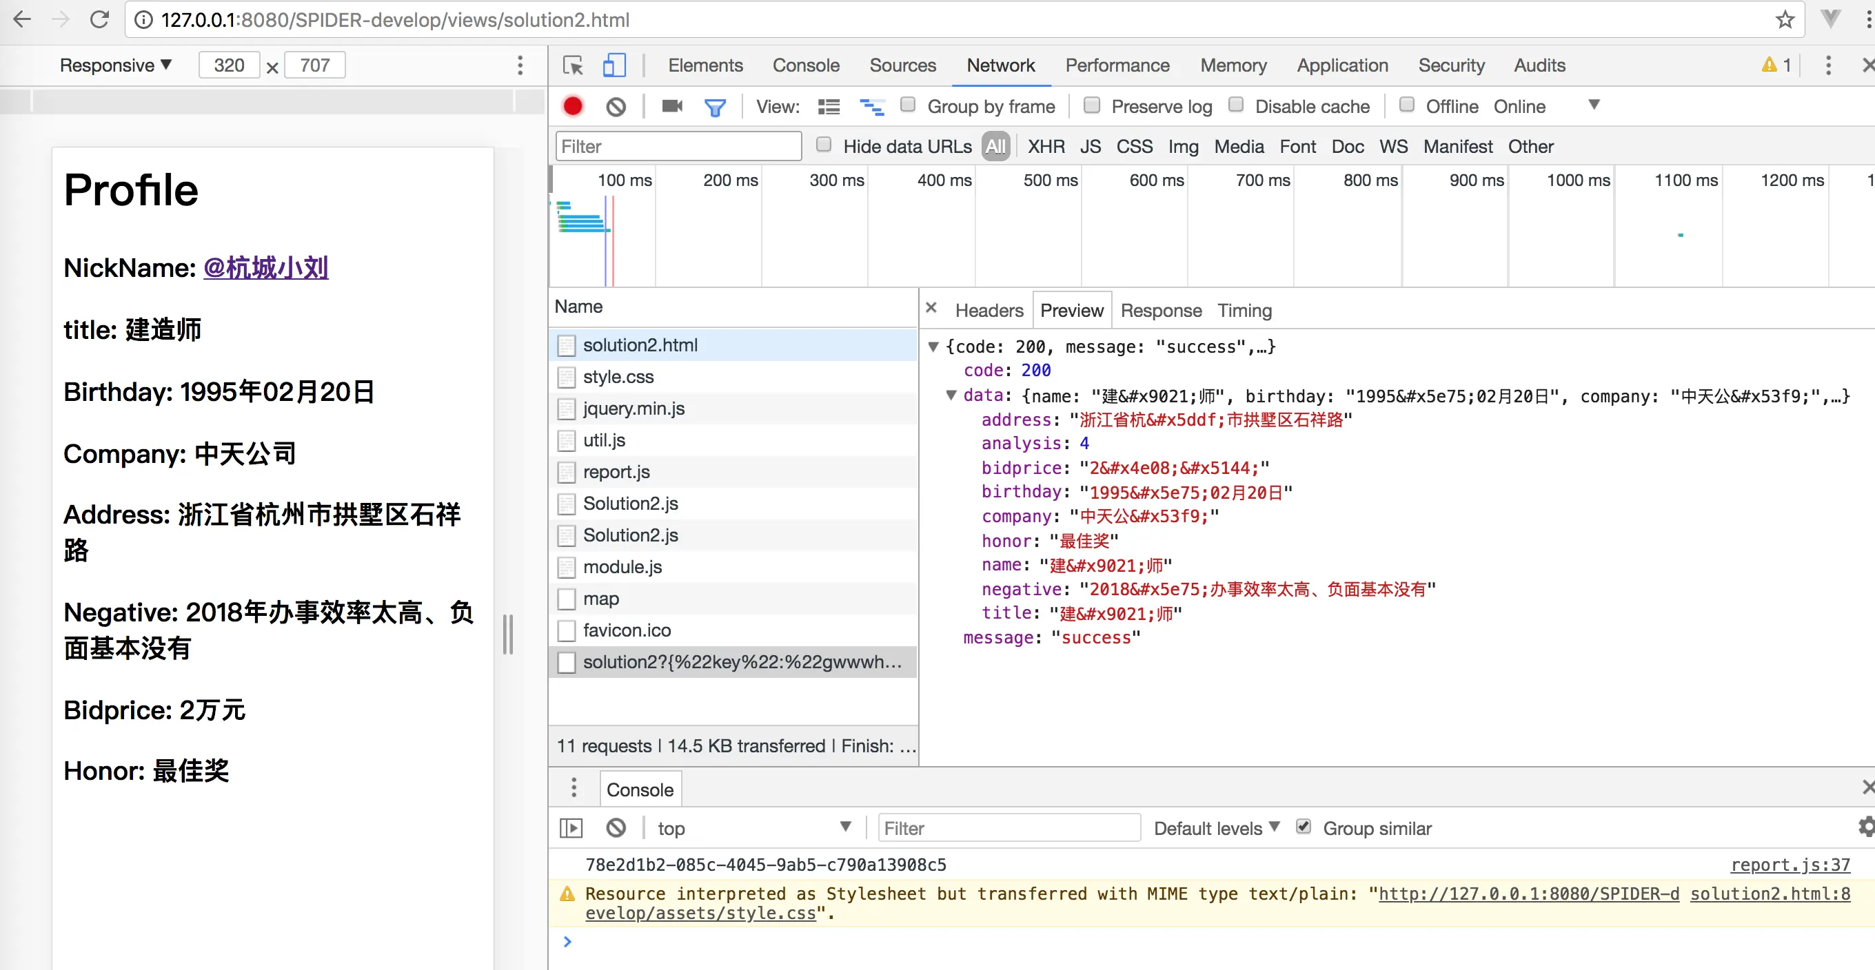Activate the inspect element picker icon
Image resolution: width=1875 pixels, height=970 pixels.
tap(573, 65)
